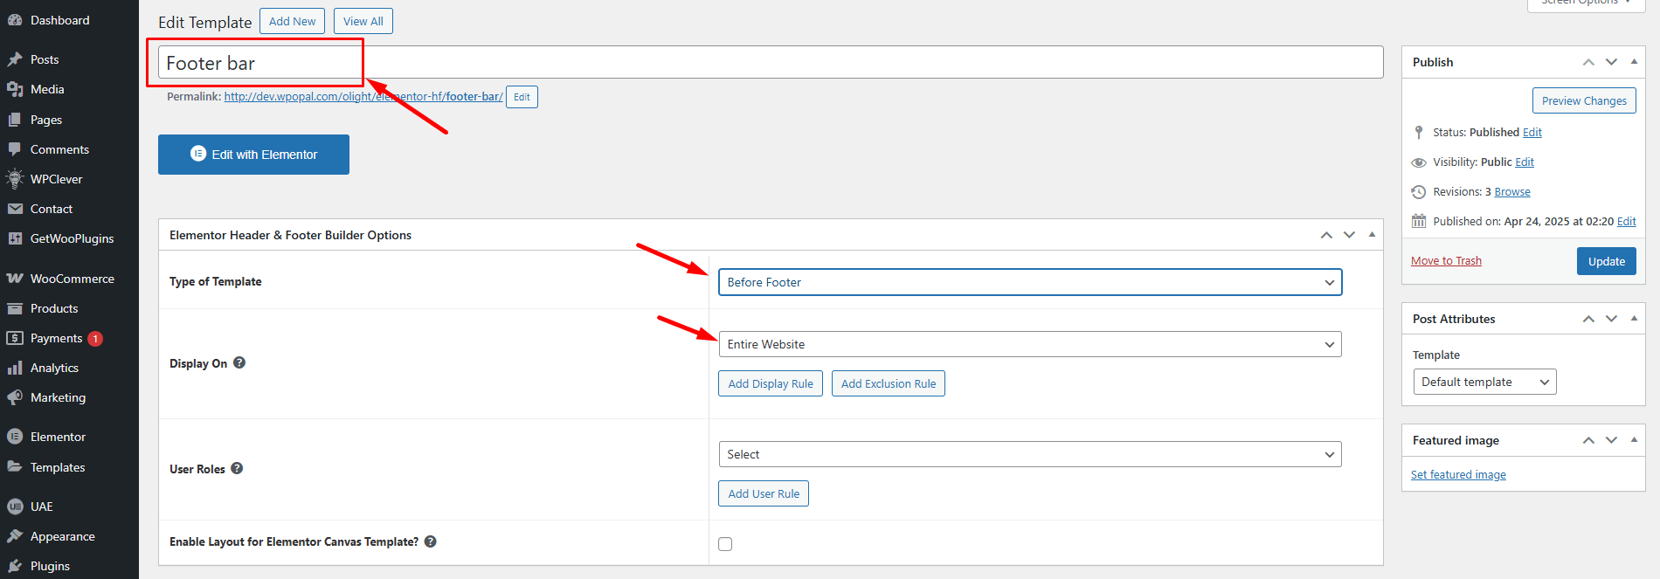Toggle the Featured image panel collapse arrow
Viewport: 1660px width, 579px height.
point(1634,440)
